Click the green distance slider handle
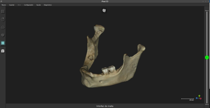Image resolution: width=210 pixels, height=108 pixels. click(x=207, y=57)
